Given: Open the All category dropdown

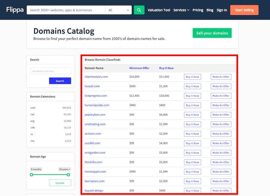Looking at the screenshot, I should click(118, 10).
